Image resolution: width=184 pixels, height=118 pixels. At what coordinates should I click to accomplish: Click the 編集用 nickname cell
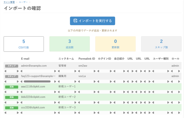62,76
